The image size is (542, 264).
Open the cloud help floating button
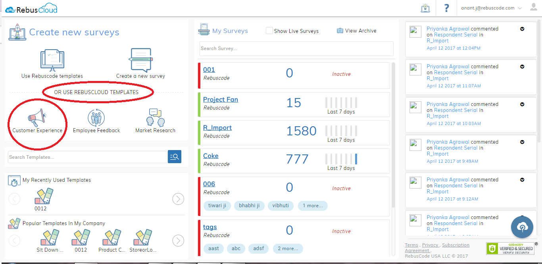522,227
